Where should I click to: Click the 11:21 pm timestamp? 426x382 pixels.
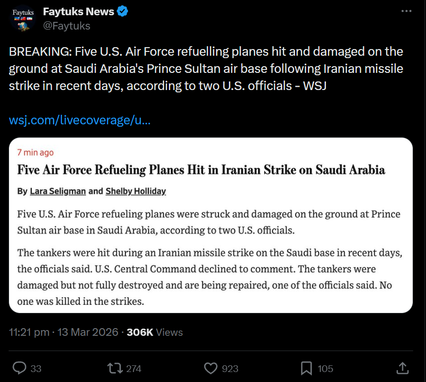(29, 332)
